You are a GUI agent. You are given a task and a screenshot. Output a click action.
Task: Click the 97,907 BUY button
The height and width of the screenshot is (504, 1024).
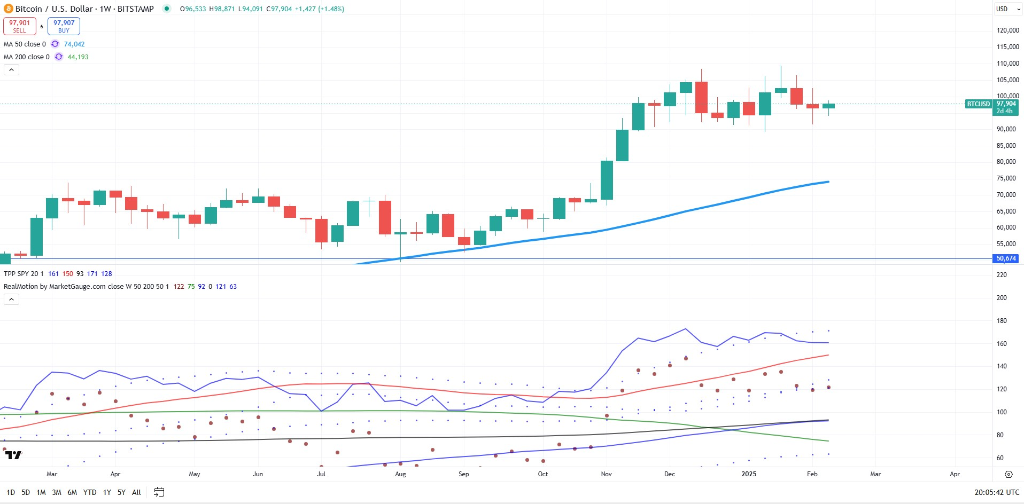point(64,26)
